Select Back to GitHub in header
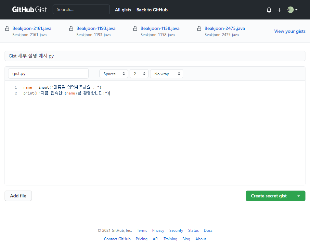Viewport: 310px width, 250px height. (x=152, y=10)
